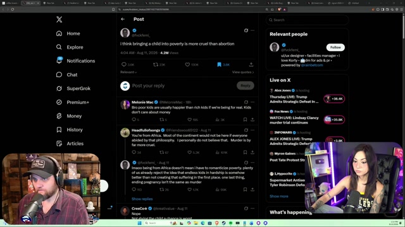Click the browser address bar

point(191,9)
